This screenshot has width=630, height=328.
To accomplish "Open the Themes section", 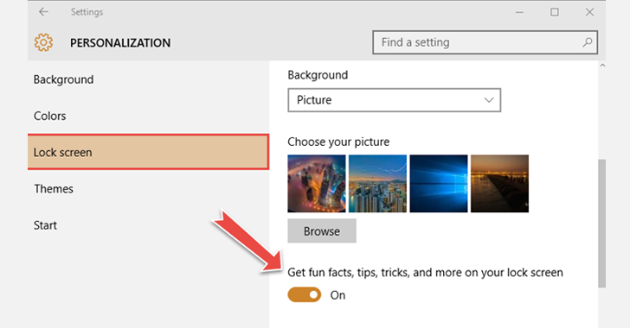I will coord(54,189).
